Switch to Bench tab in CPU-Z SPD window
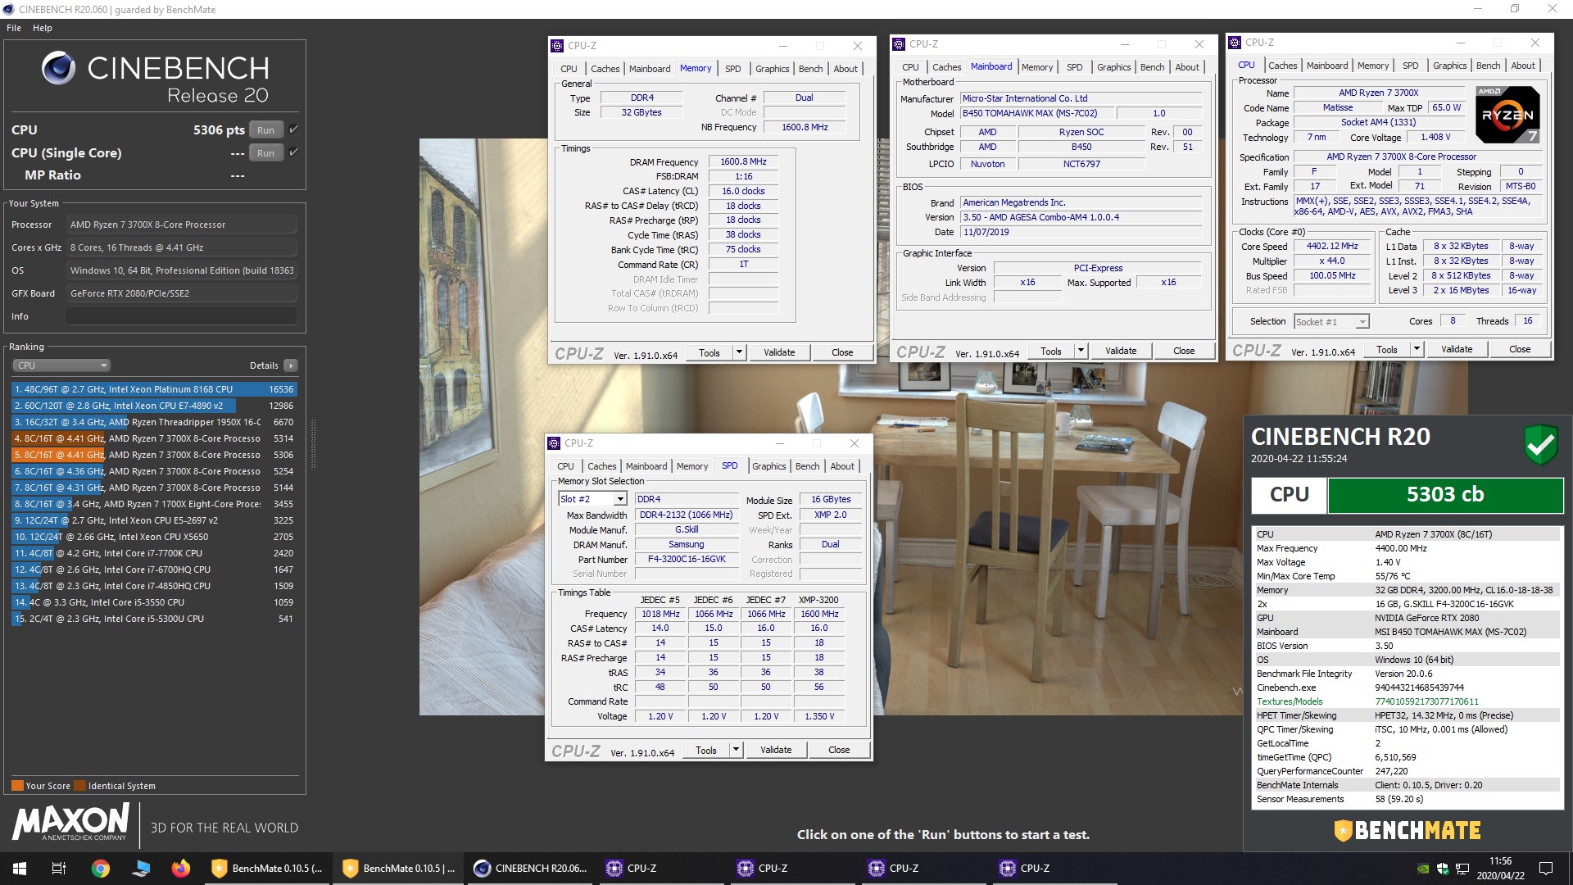Image resolution: width=1573 pixels, height=885 pixels. click(x=808, y=466)
